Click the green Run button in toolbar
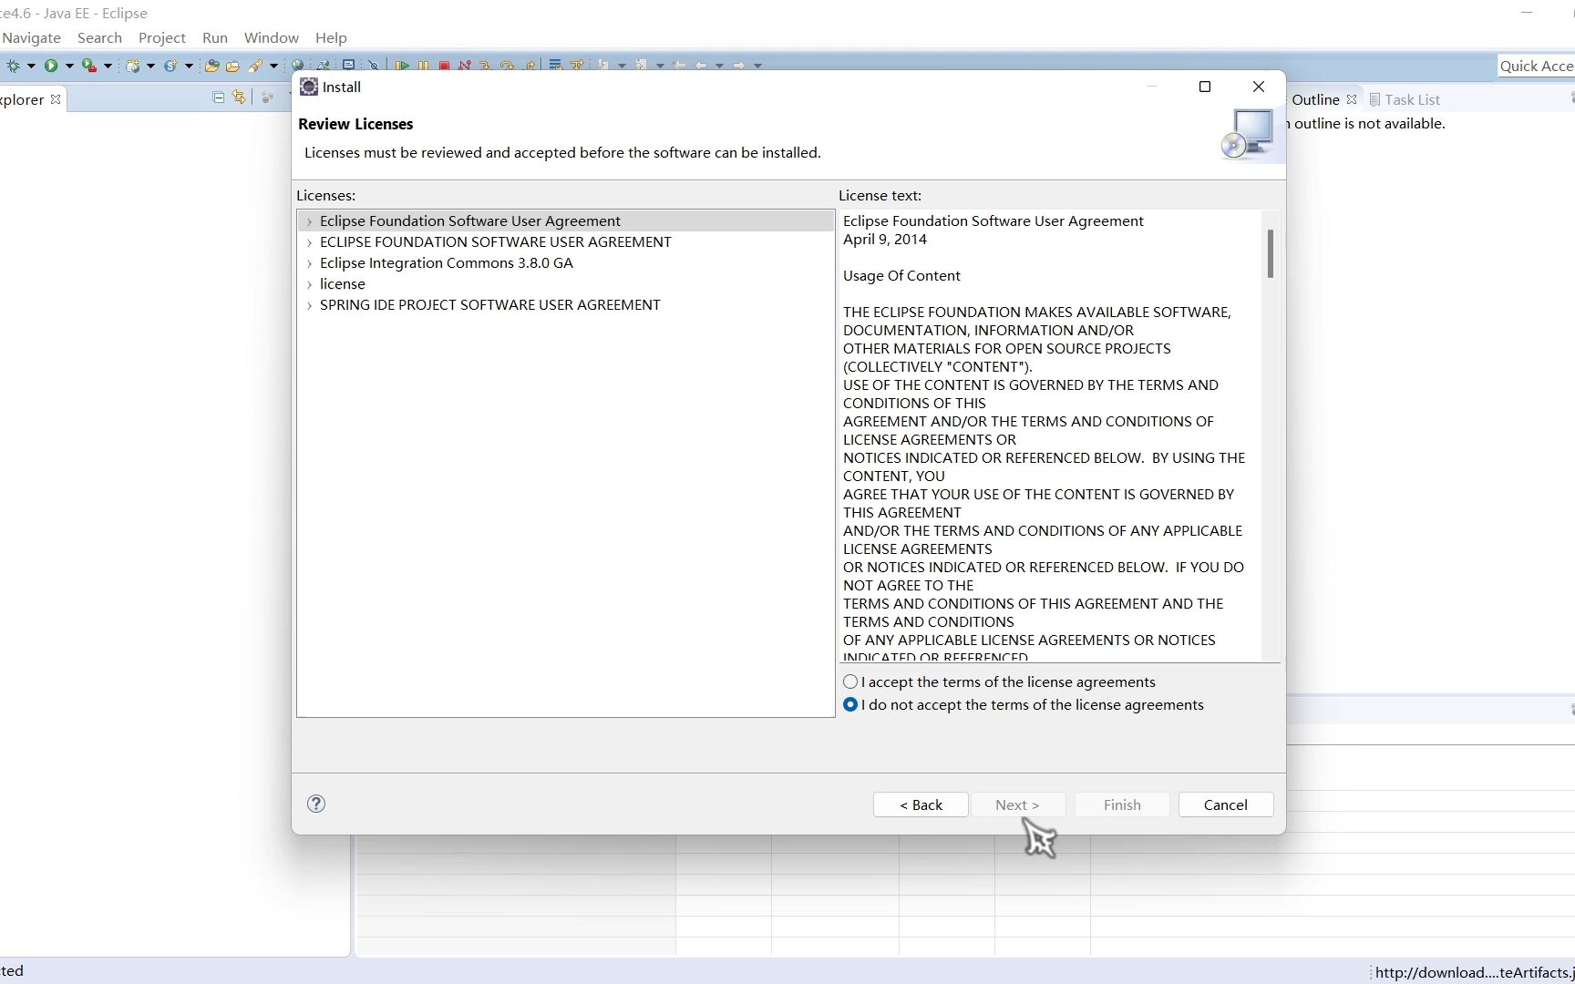Image resolution: width=1575 pixels, height=984 pixels. [x=51, y=66]
